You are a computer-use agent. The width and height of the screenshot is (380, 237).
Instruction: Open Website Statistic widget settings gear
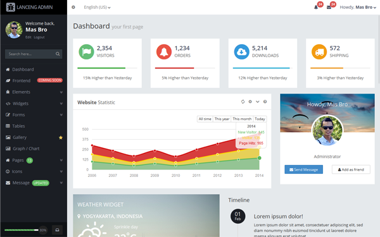click(250, 102)
